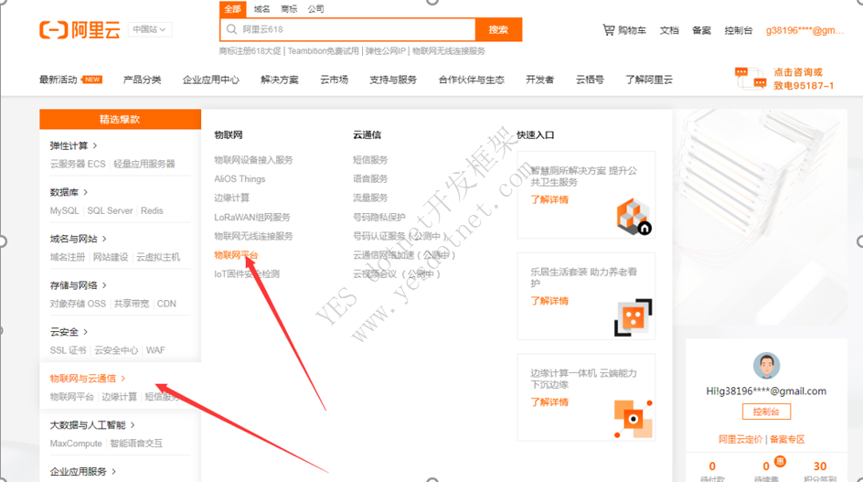Viewport: 863px width, 482px height.
Task: Expand the 企业应用服务 category
Action: [82, 472]
